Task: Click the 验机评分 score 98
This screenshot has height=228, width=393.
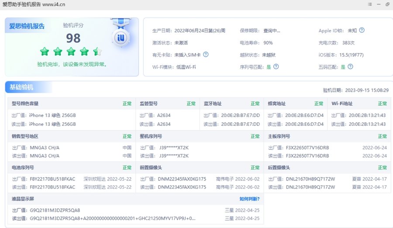Action: pyautogui.click(x=73, y=38)
